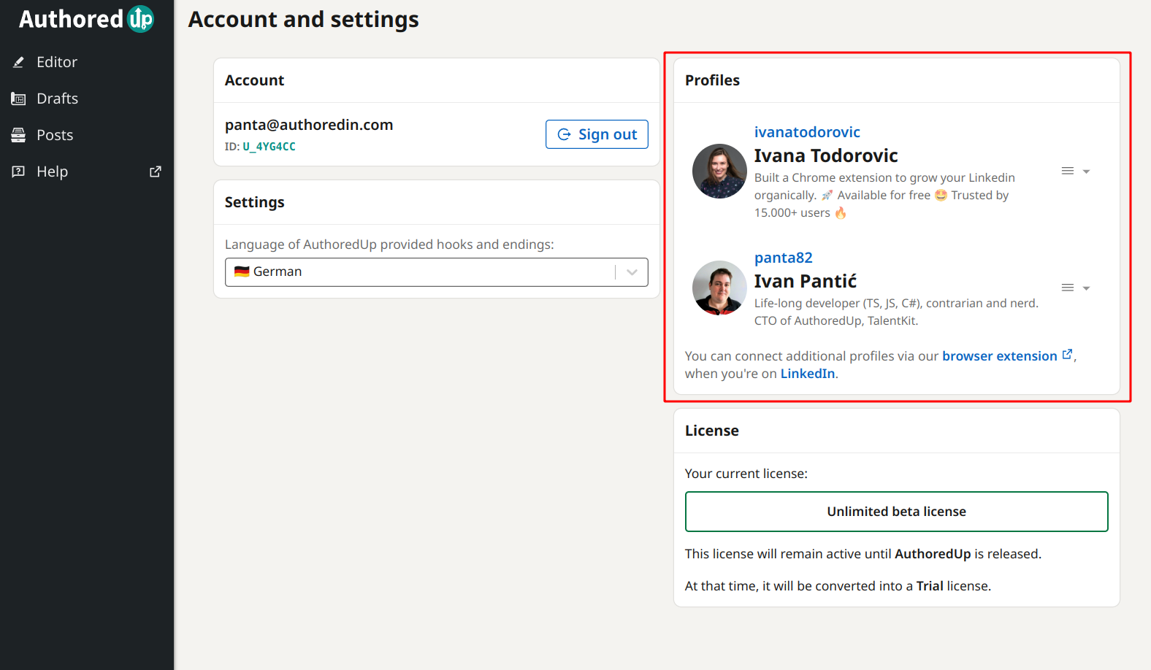The height and width of the screenshot is (670, 1151).
Task: Click the Drafts folder icon
Action: pyautogui.click(x=18, y=99)
